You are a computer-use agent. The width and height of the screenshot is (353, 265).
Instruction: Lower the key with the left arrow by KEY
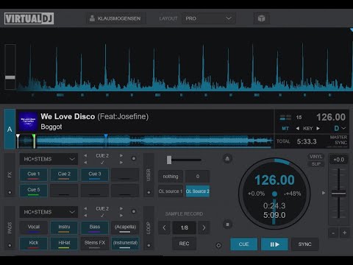pos(298,128)
